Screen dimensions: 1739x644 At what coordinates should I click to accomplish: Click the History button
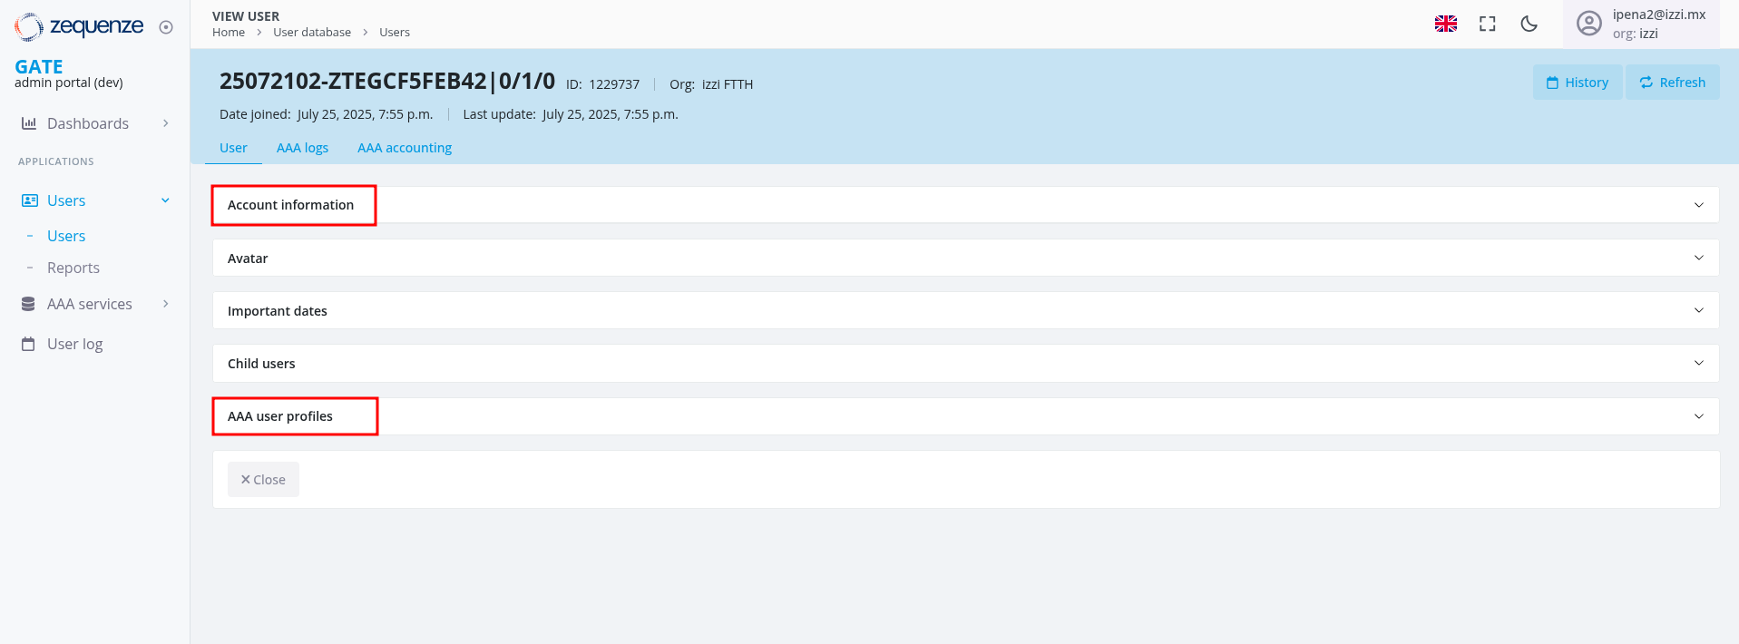1577,83
